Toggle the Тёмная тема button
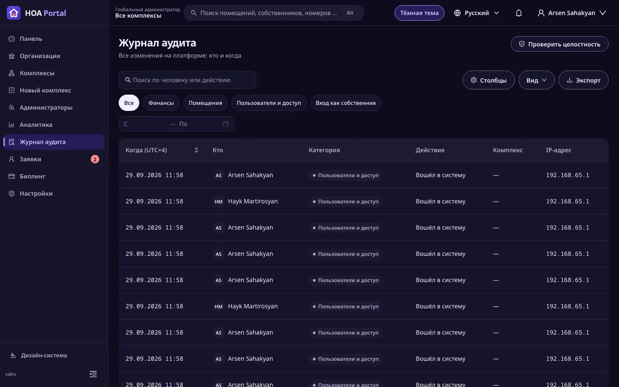 point(420,13)
